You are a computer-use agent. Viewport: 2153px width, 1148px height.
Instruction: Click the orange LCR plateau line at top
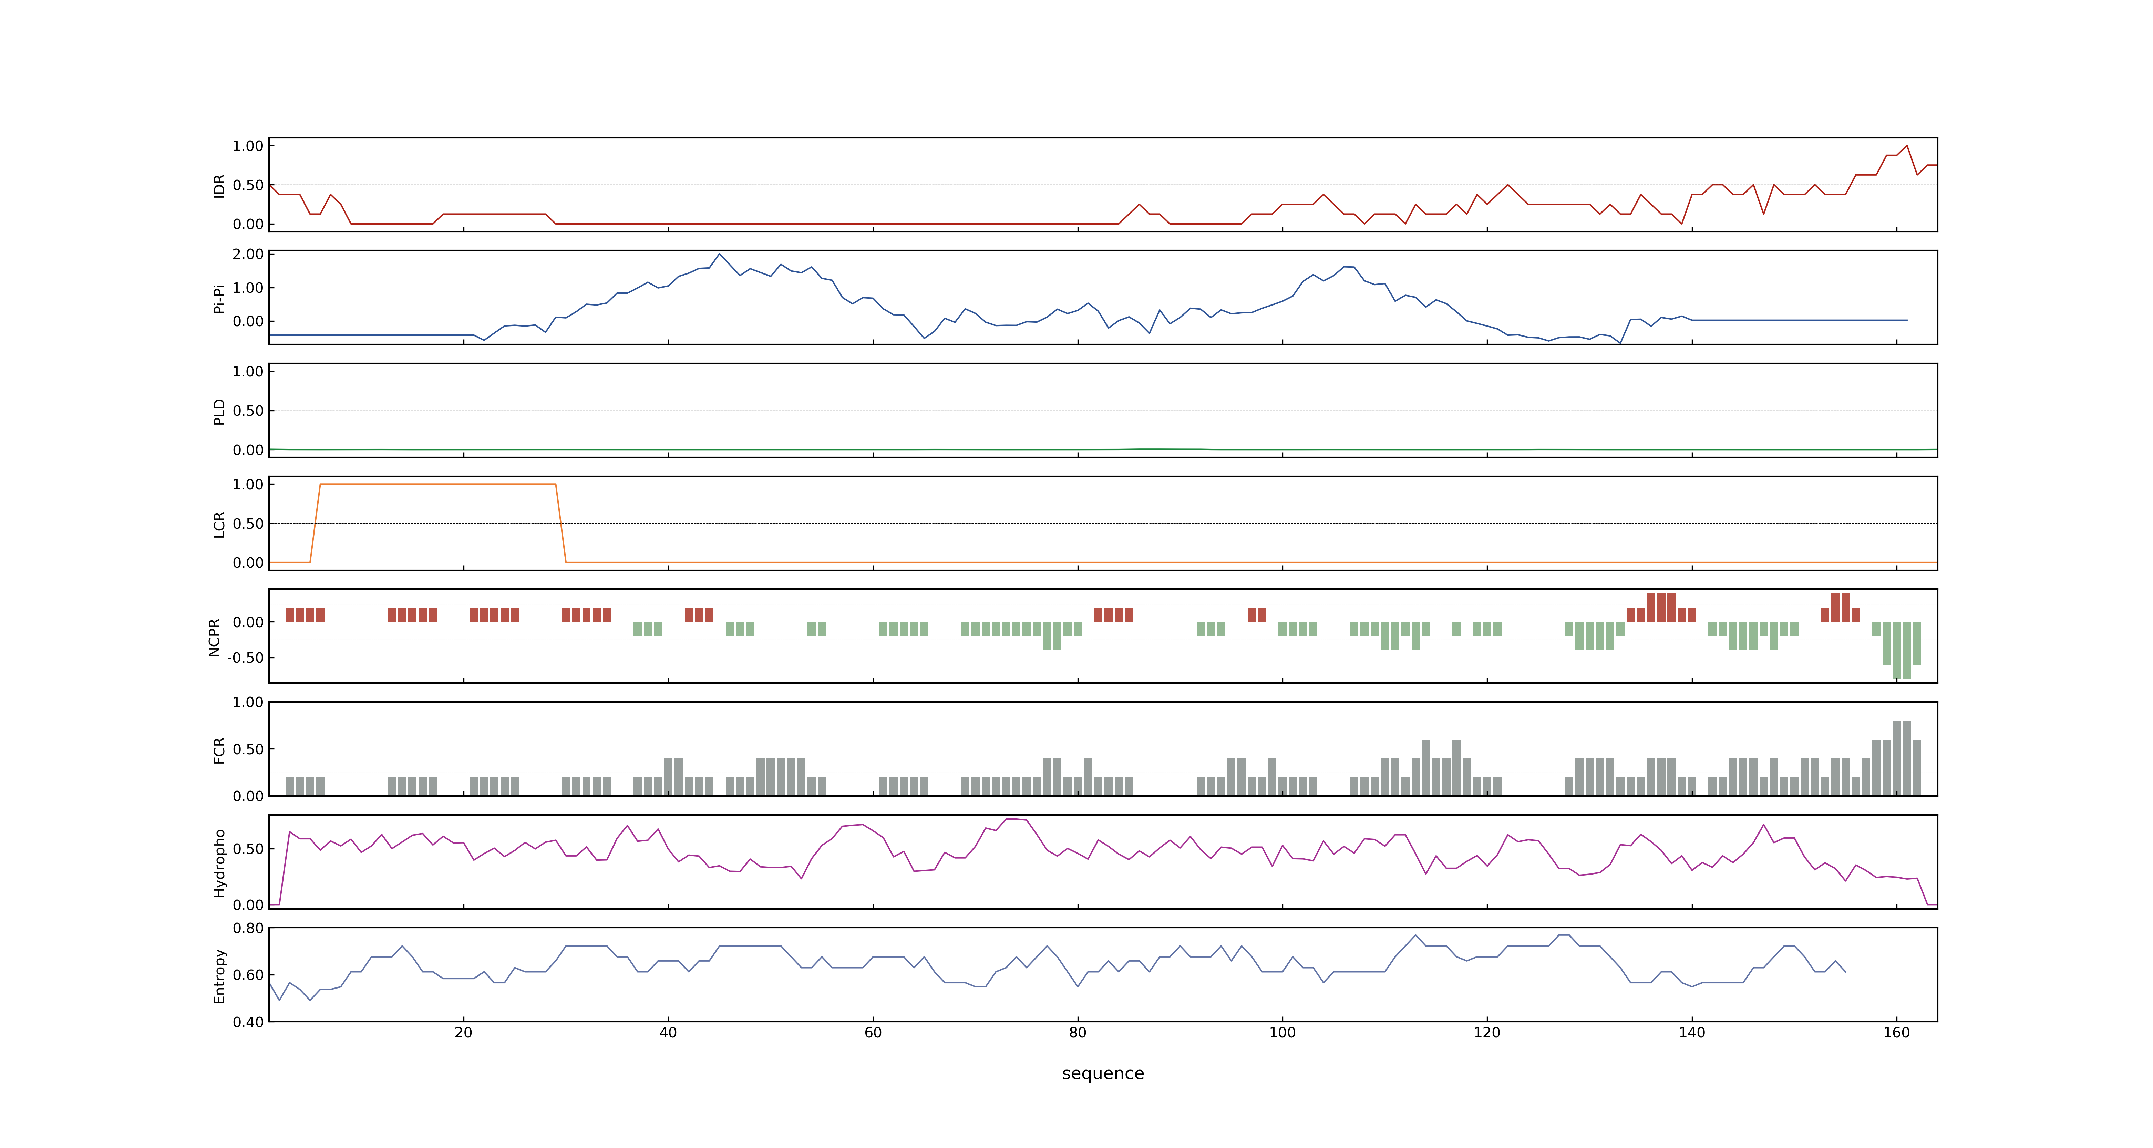pyautogui.click(x=438, y=485)
